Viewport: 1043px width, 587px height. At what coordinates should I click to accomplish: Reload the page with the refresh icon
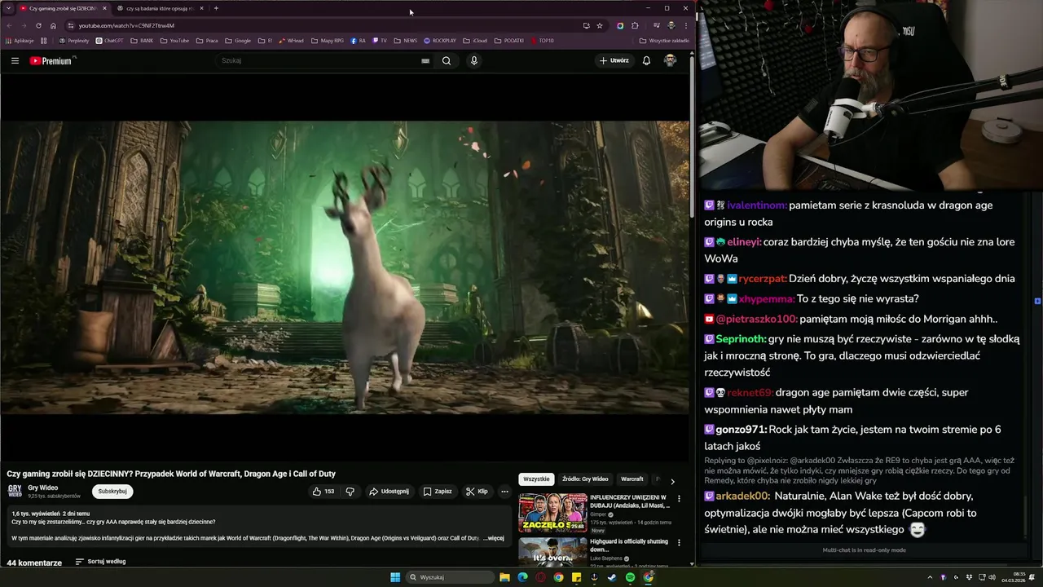click(x=38, y=25)
